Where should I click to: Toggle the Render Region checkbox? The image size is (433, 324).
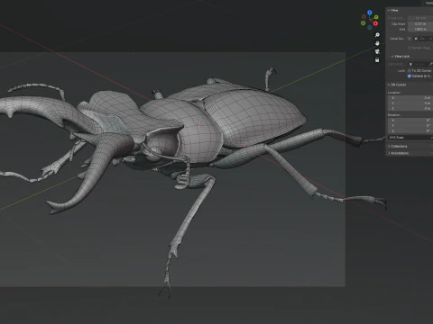(x=410, y=48)
